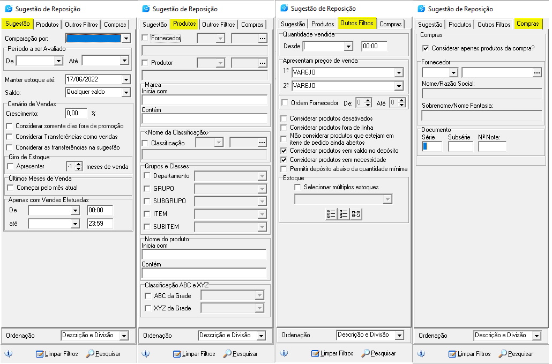Click the invert selection icon under Estoque
Image resolution: width=552 pixels, height=364 pixels.
[356, 214]
